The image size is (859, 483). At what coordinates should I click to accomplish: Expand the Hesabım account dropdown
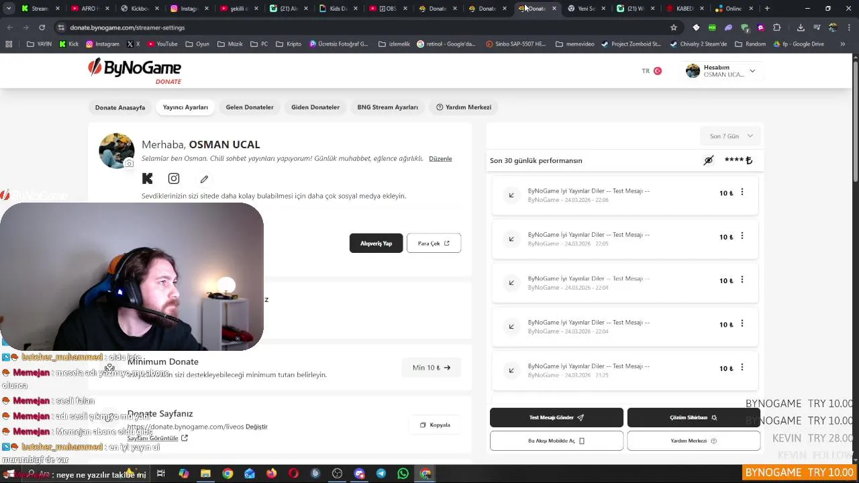click(x=723, y=71)
